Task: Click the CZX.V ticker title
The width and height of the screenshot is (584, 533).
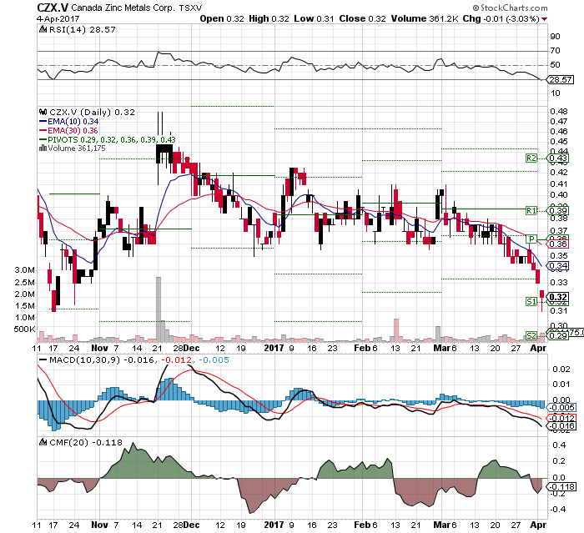Action: 53,8
